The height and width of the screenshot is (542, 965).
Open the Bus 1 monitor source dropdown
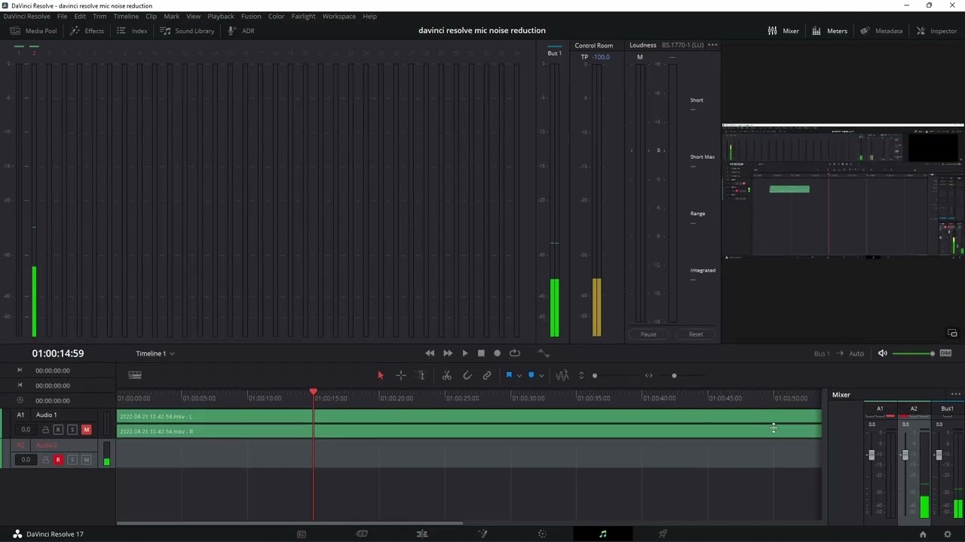(822, 353)
